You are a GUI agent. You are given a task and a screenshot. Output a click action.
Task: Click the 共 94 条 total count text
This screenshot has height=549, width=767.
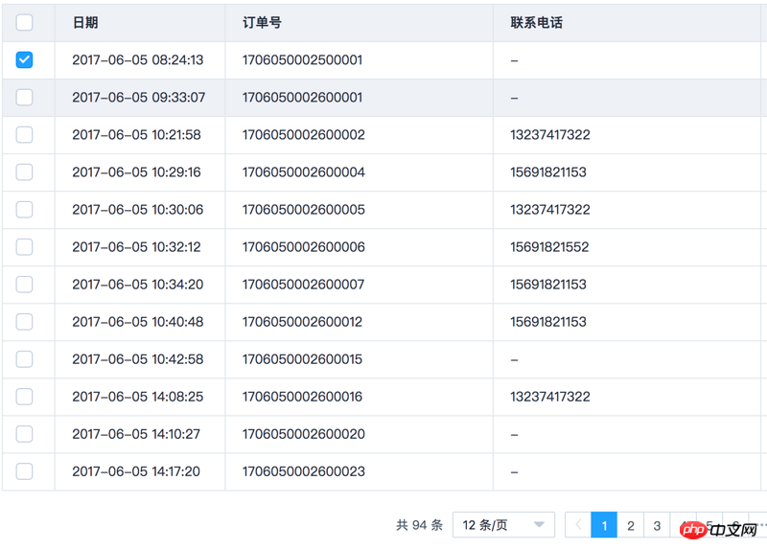click(419, 525)
